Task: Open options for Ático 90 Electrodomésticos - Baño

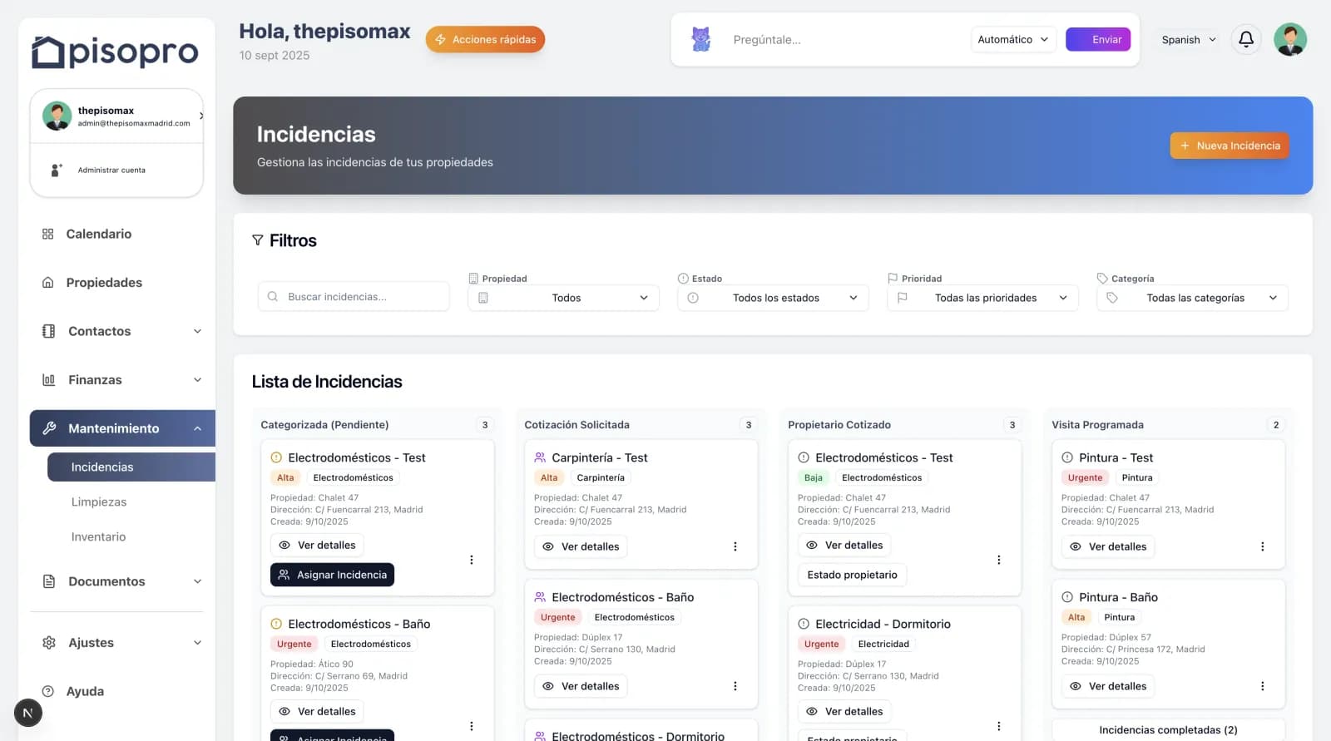Action: (471, 726)
